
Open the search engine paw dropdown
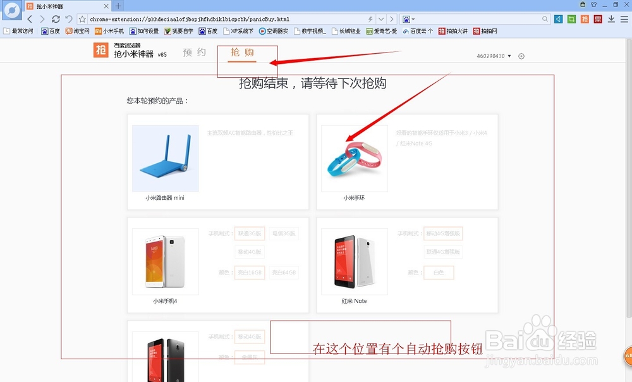[409, 19]
